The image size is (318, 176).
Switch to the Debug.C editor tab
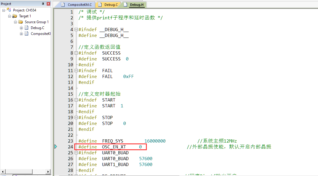tap(108, 5)
